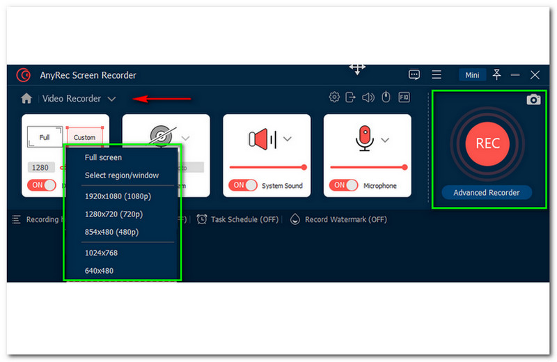Start recording with the REC button
557x362 pixels.
coord(487,143)
